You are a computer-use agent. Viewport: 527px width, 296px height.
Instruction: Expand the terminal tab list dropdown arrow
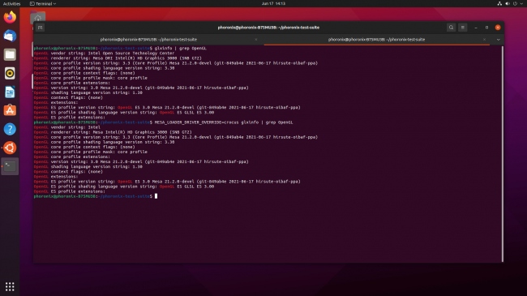tap(498, 40)
